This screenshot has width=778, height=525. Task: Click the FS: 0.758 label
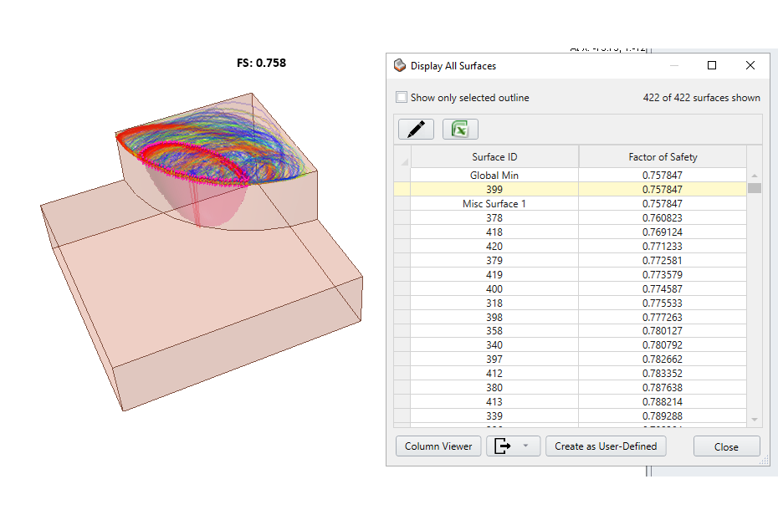[x=262, y=63]
